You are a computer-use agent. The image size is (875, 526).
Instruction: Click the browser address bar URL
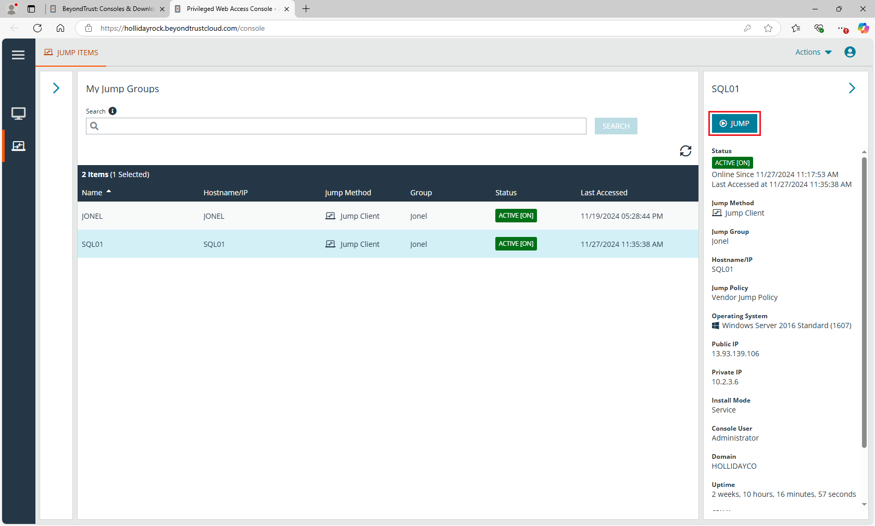coord(182,28)
